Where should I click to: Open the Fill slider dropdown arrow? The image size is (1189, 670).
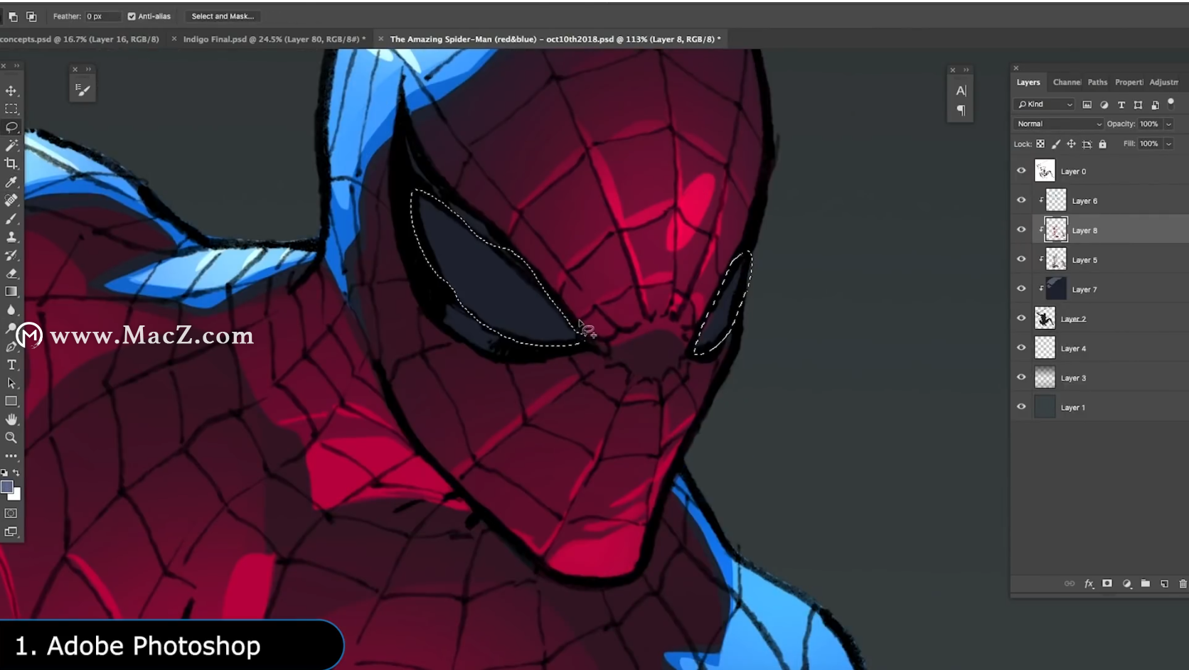1168,144
